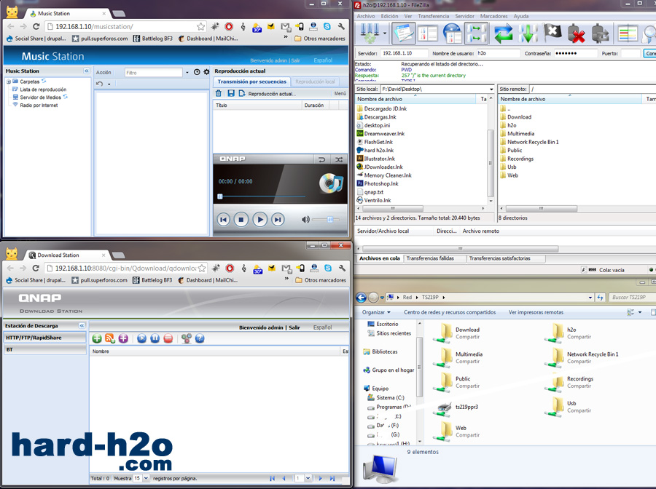Open Music Station settings gear icon
The width and height of the screenshot is (656, 489).
click(x=206, y=72)
